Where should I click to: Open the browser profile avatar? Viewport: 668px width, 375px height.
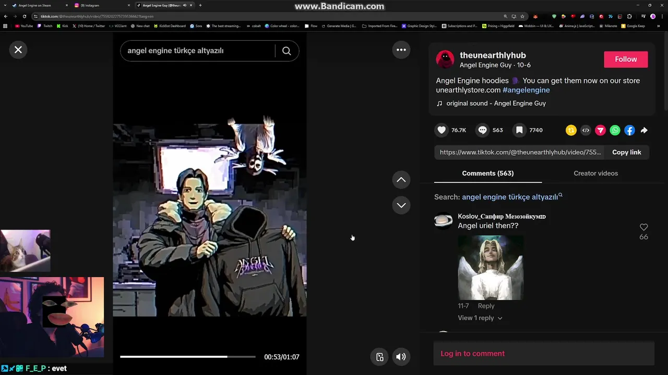click(x=653, y=16)
